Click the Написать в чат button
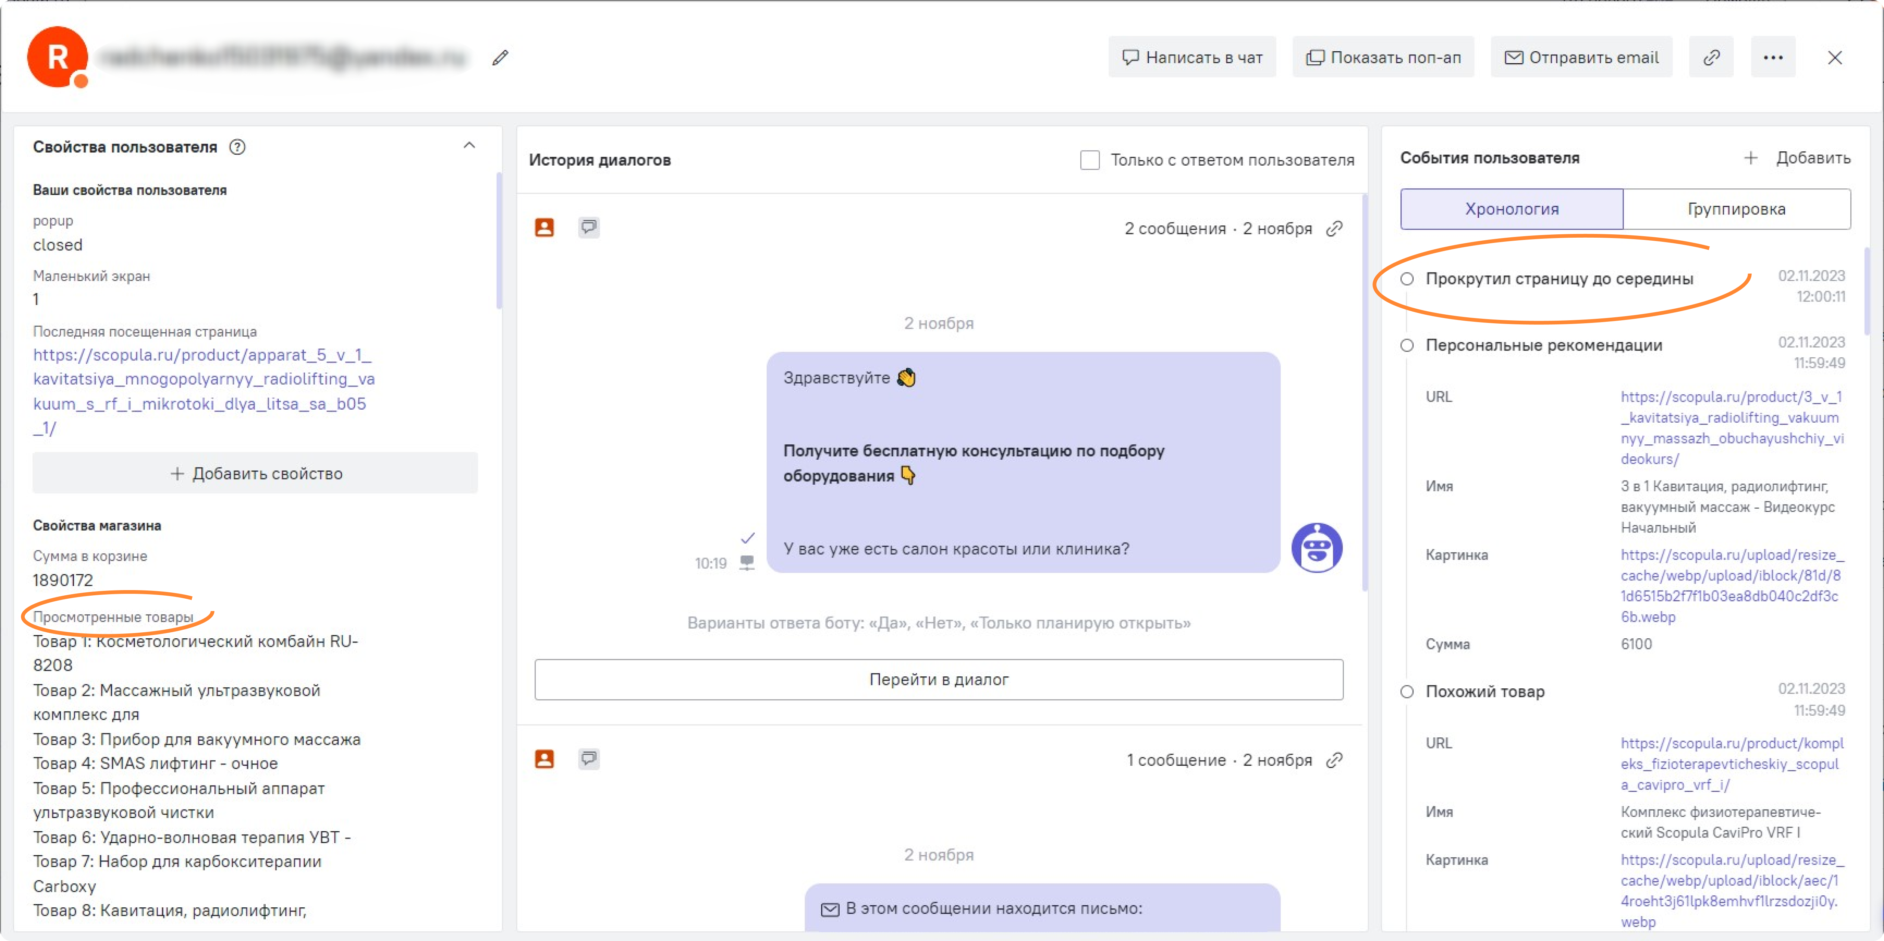1884x941 pixels. coord(1192,57)
